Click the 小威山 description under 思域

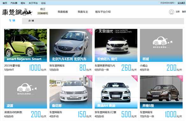click(x=144, y=66)
